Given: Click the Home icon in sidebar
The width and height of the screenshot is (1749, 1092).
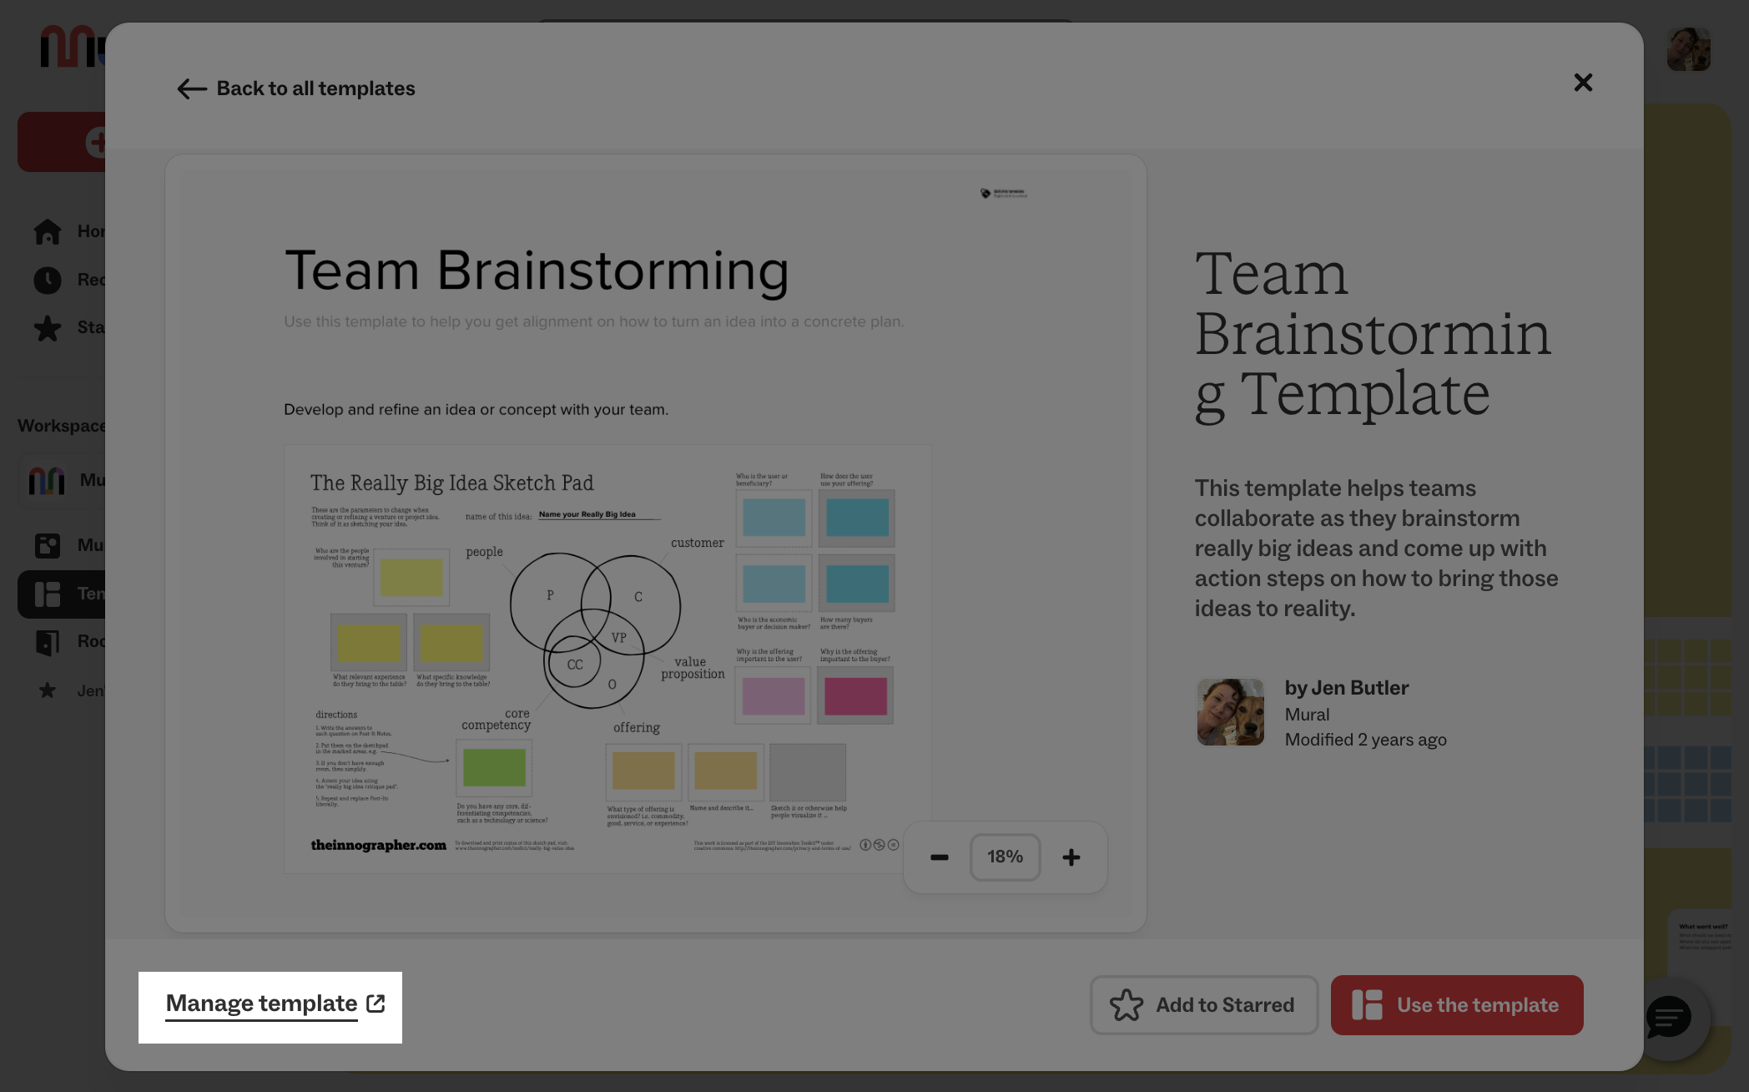Looking at the screenshot, I should click(x=48, y=231).
